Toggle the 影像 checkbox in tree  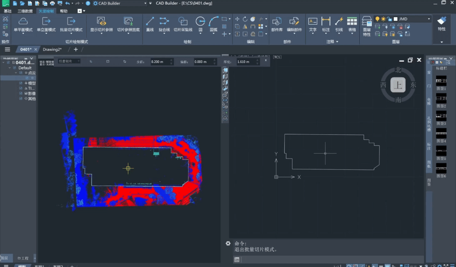21,93
